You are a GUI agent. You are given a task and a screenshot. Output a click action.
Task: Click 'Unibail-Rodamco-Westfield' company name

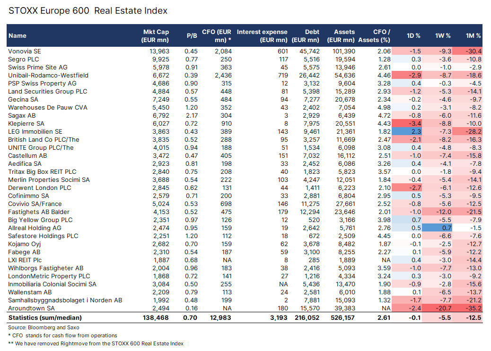pyautogui.click(x=48, y=76)
